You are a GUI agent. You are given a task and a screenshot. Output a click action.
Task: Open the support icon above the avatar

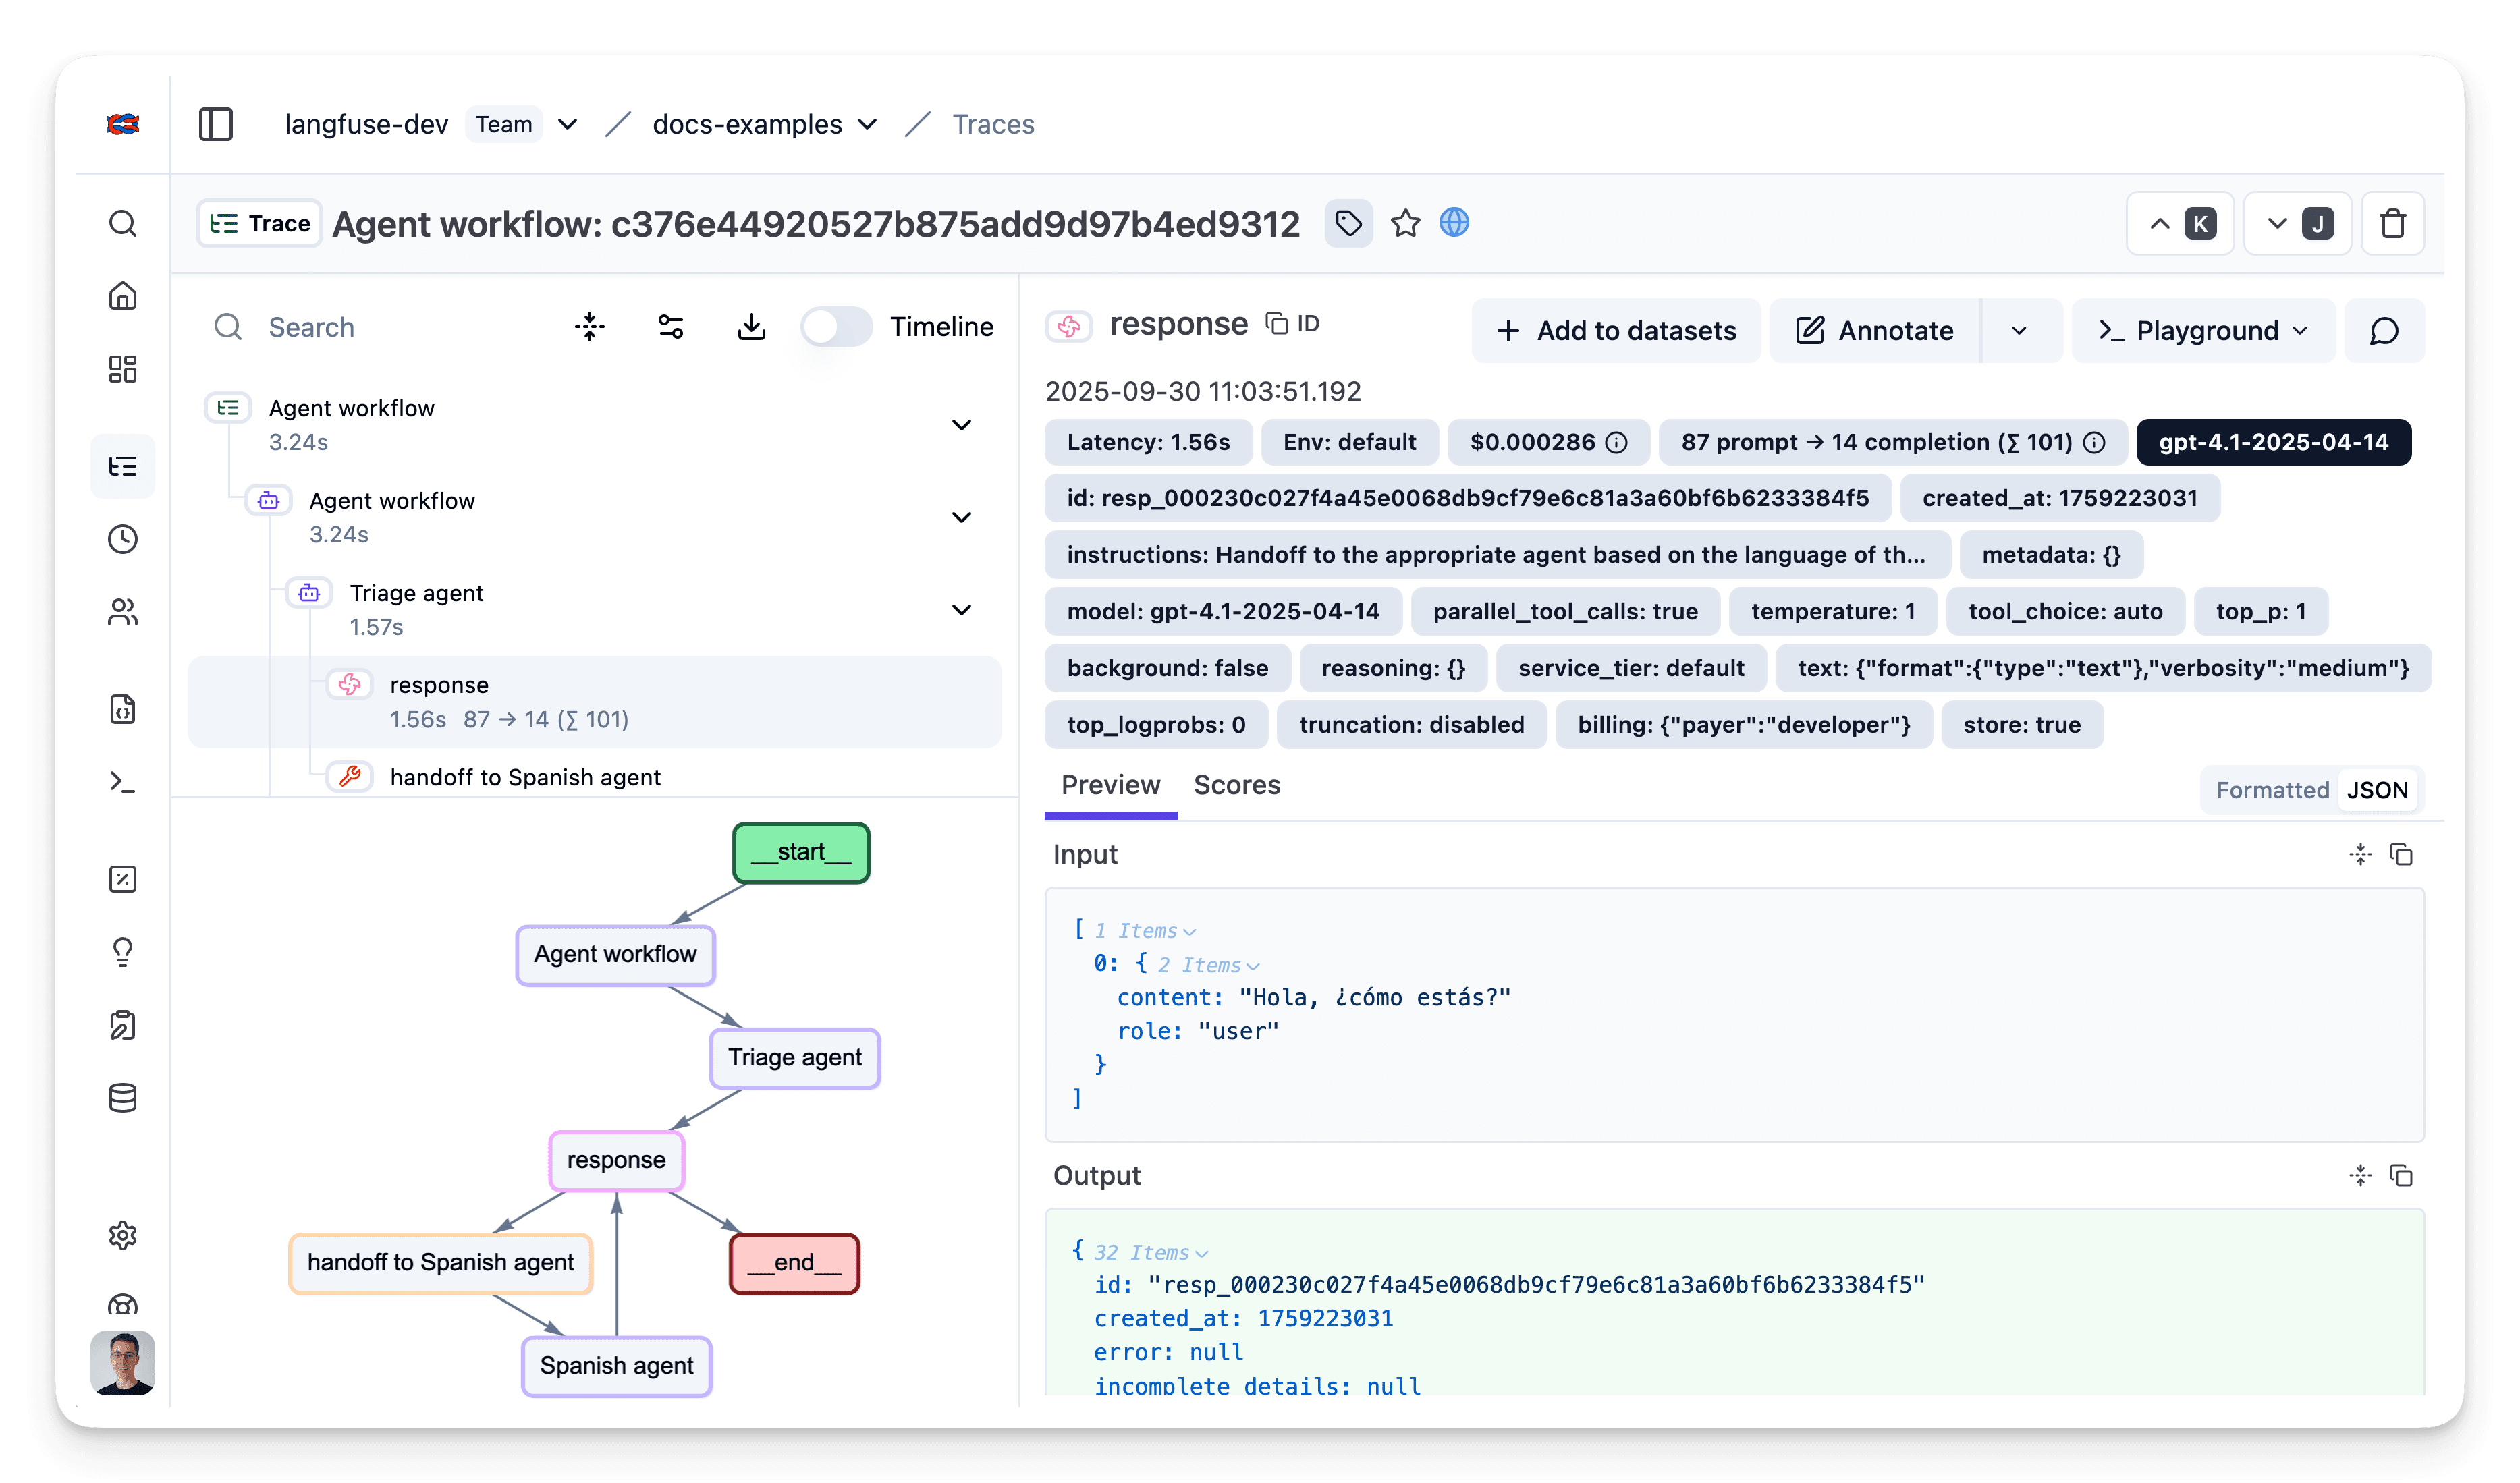point(123,1305)
